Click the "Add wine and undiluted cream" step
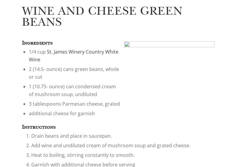This screenshot has height=167, width=236. coord(111,145)
